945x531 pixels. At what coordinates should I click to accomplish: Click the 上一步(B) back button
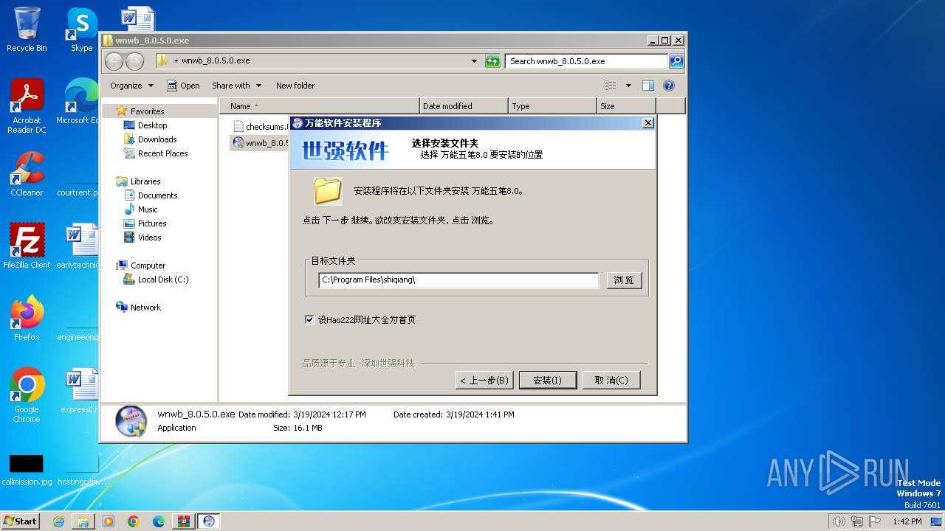(484, 380)
